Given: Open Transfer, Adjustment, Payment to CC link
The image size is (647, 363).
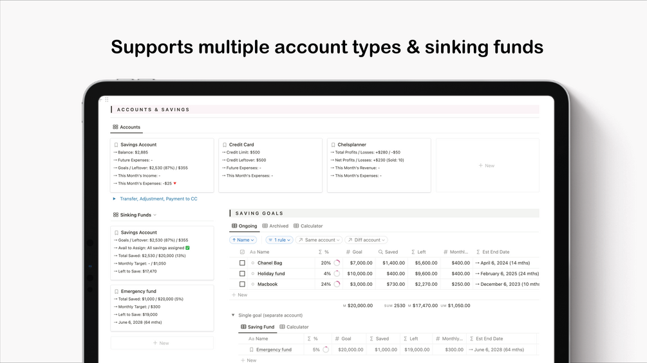Looking at the screenshot, I should (x=158, y=199).
